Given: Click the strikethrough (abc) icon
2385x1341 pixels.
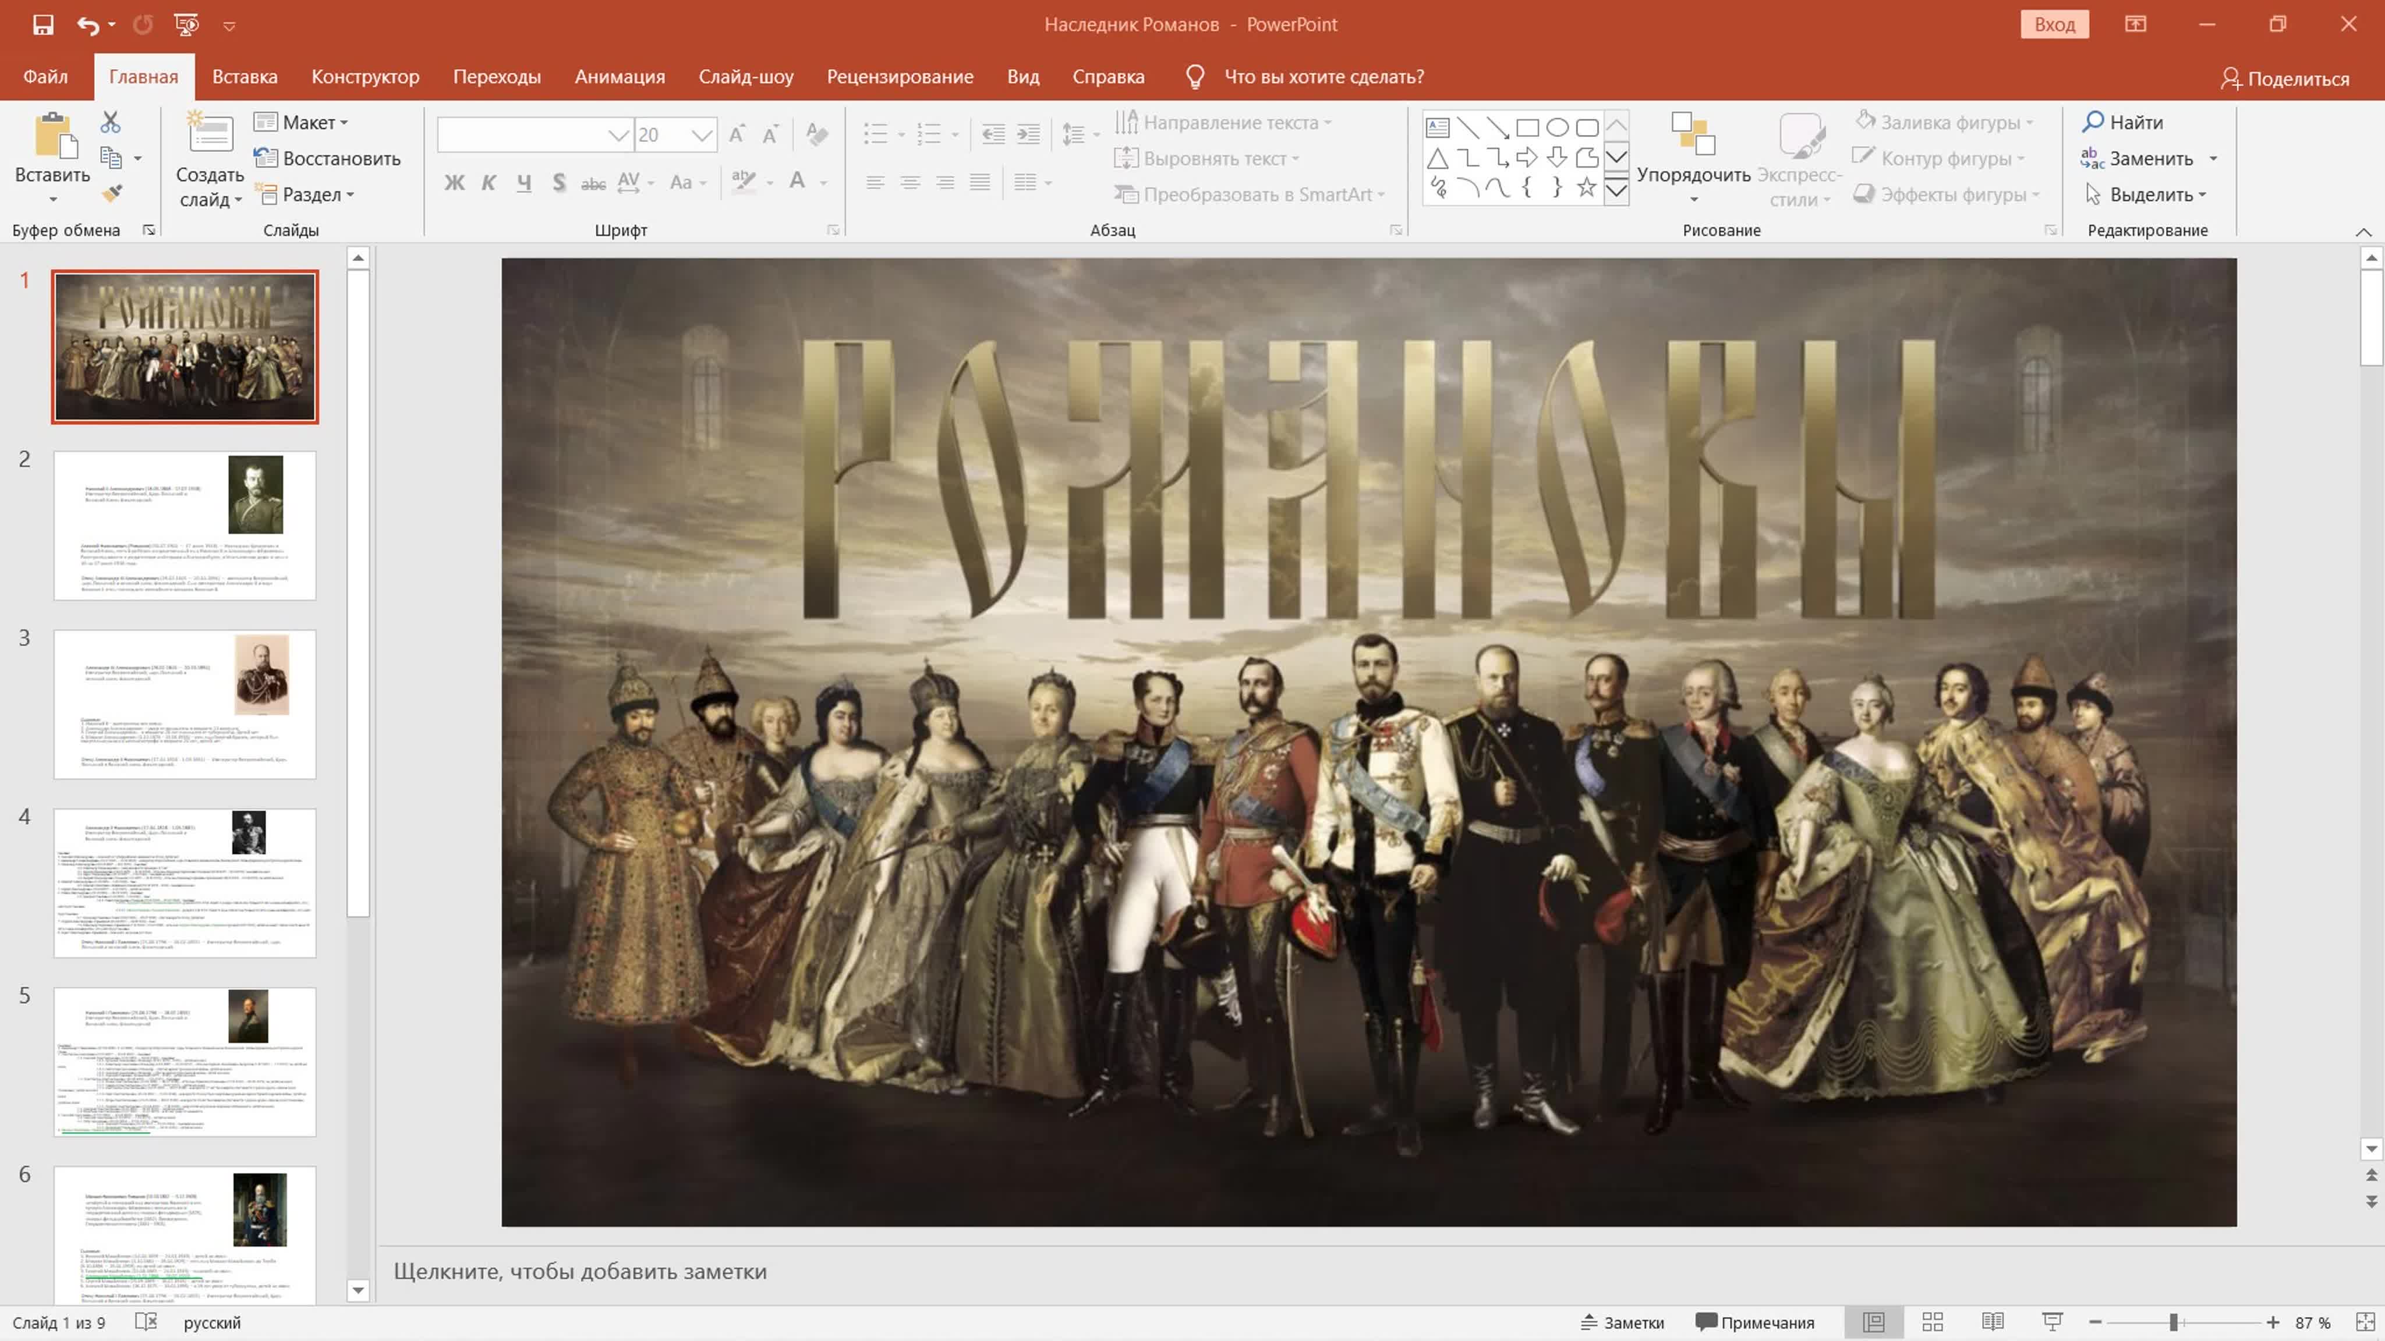Looking at the screenshot, I should point(593,182).
